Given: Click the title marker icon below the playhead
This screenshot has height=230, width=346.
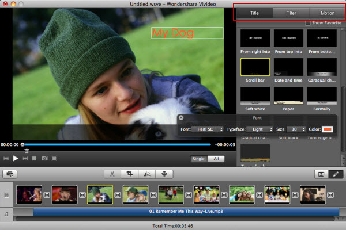Looking at the screenshot, I should tap(27, 151).
